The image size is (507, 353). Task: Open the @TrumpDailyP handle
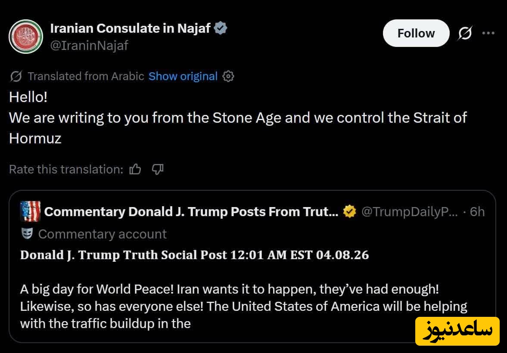click(409, 212)
